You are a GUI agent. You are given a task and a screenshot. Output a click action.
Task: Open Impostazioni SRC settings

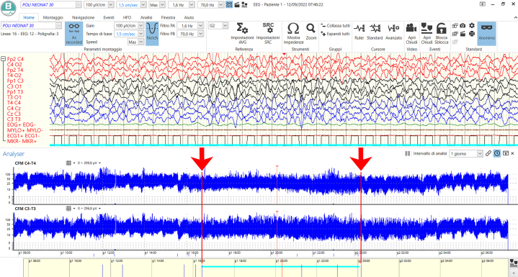tap(268, 33)
